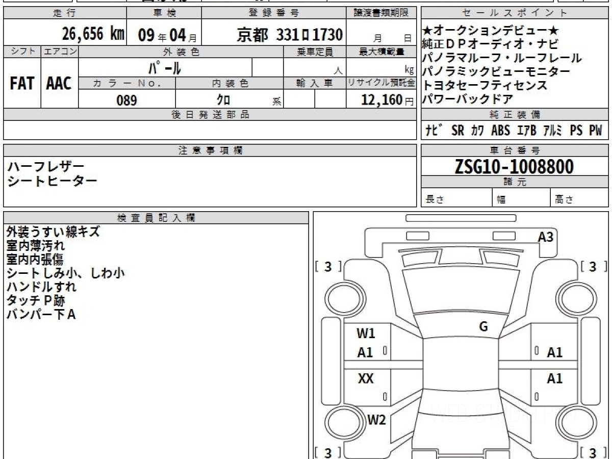Screen dimensions: 612x459
Task: Select inspector note バンパー下A
Action: pos(41,314)
